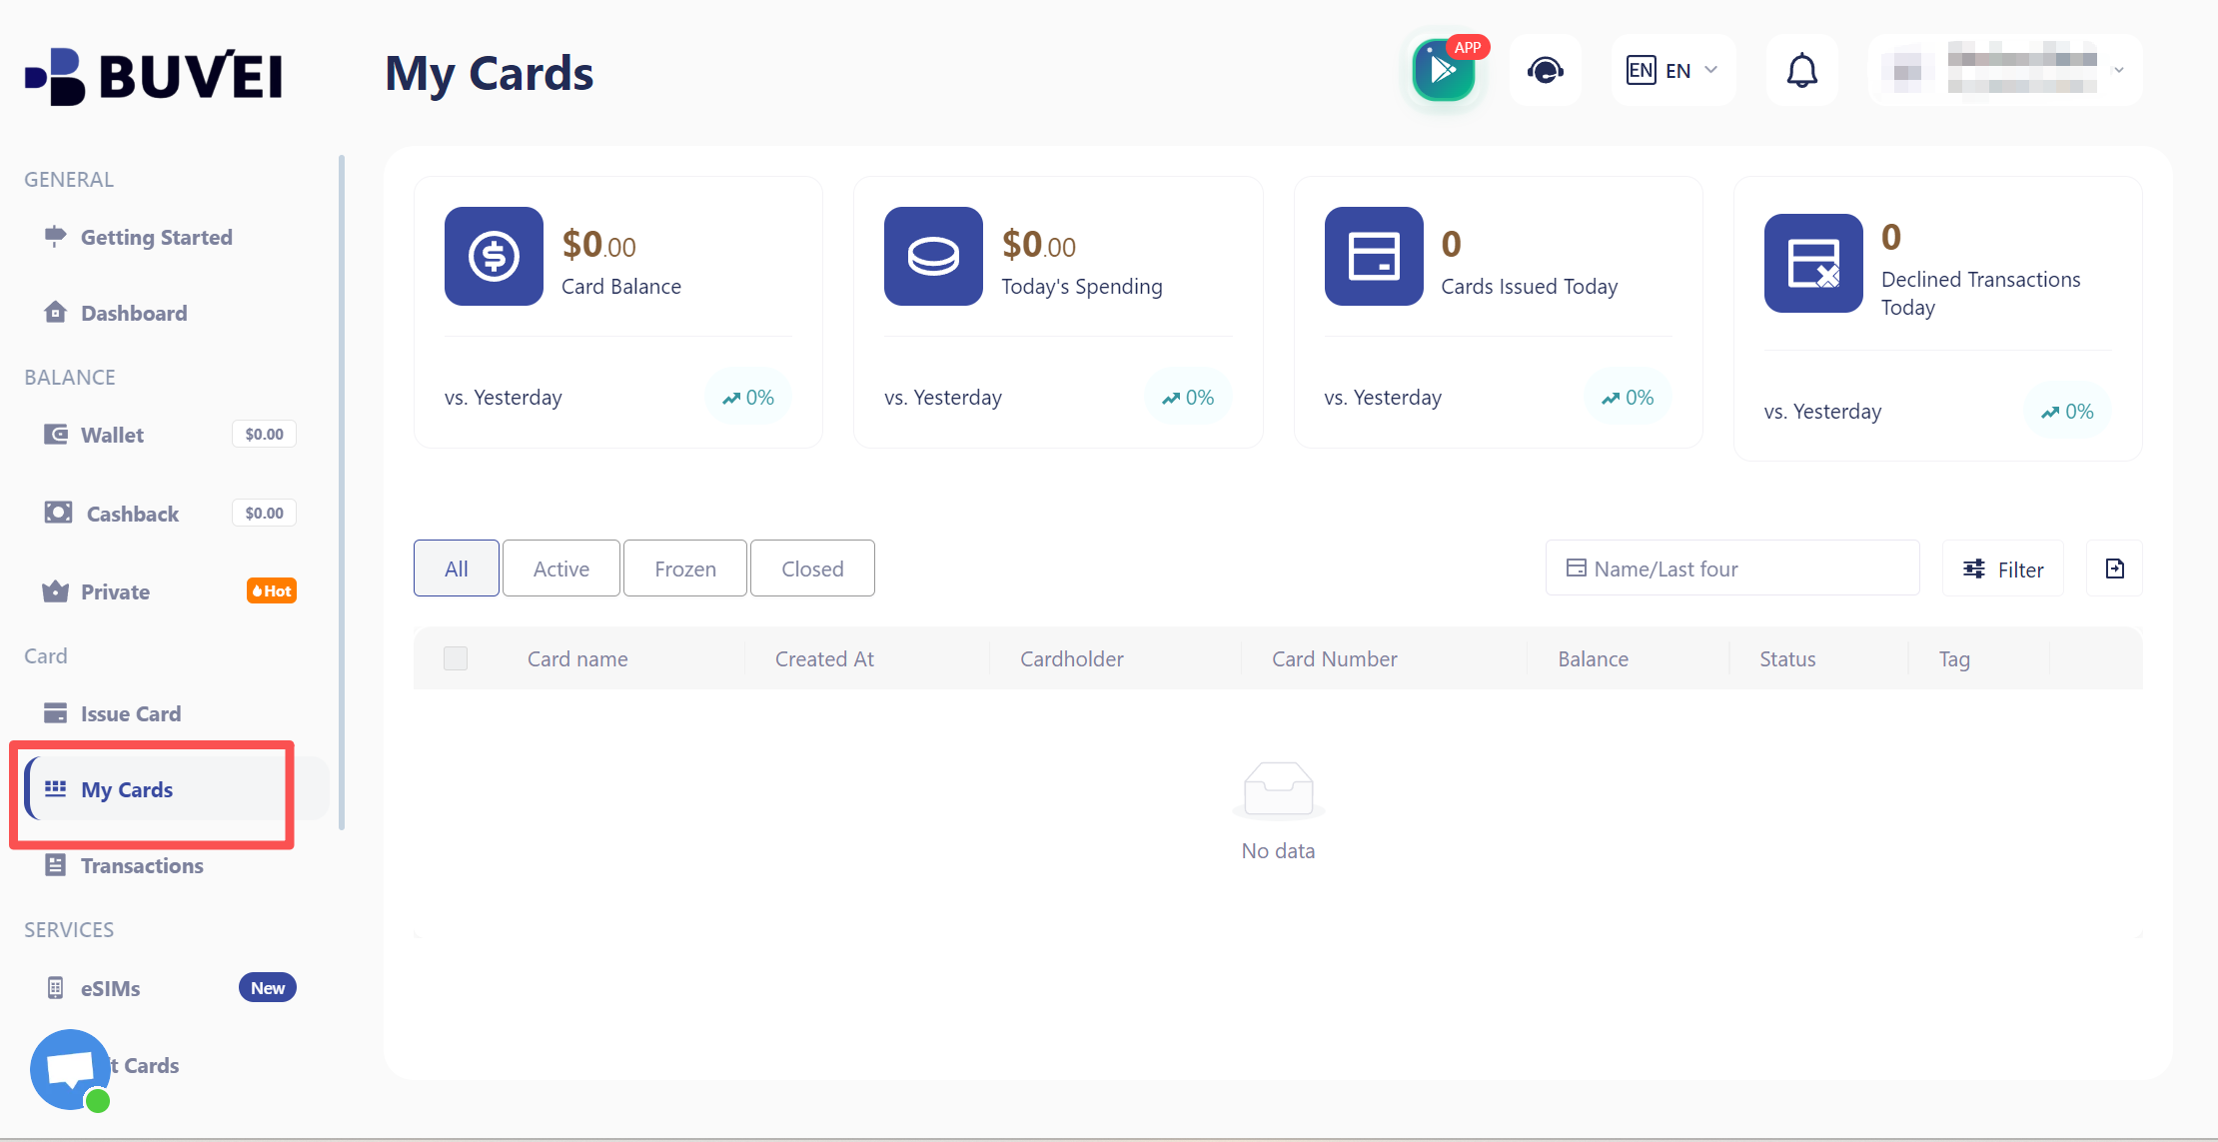Click the Card Balance 0% trend badge
This screenshot has width=2218, height=1142.
748,398
